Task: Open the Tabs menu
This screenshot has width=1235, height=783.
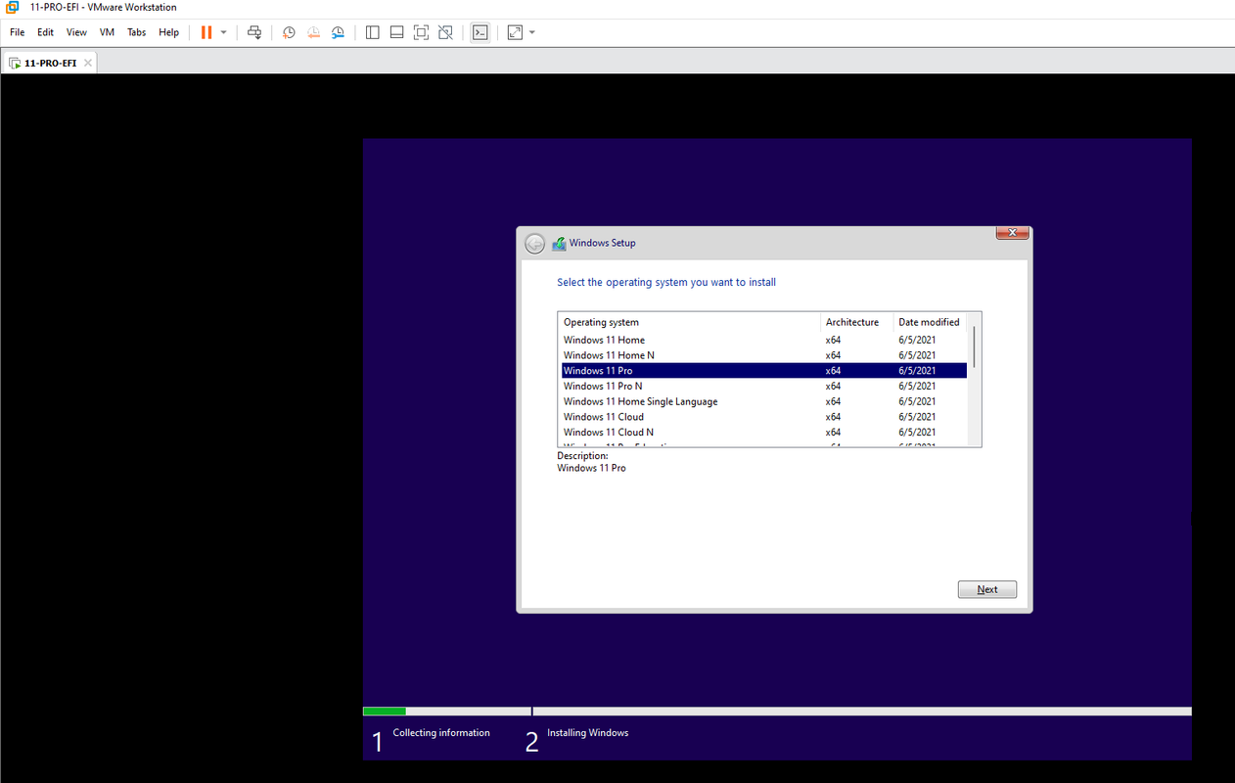Action: coord(137,32)
